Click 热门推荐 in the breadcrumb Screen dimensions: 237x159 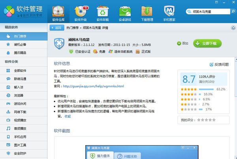point(73,28)
